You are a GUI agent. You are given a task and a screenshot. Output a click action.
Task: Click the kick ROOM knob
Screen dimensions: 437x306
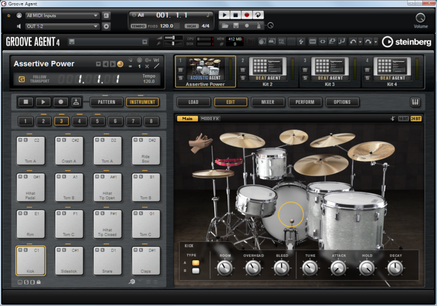225,268
